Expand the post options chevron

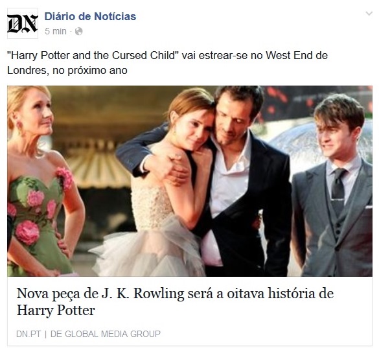[x=369, y=14]
